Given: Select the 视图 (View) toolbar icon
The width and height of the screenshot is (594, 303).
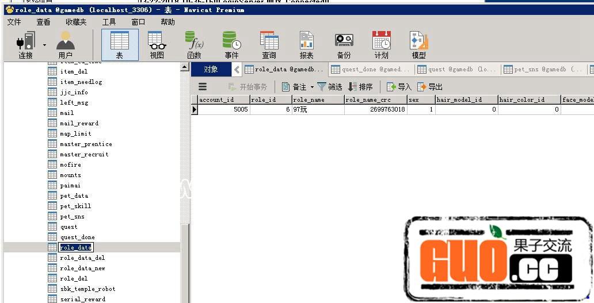Looking at the screenshot, I should tap(157, 45).
